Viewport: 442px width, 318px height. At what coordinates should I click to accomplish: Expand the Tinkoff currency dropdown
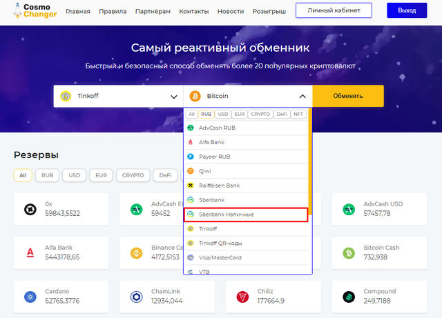coord(174,97)
